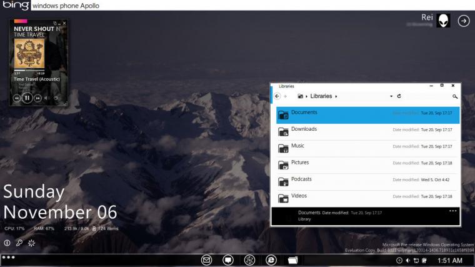The width and height of the screenshot is (475, 267).
Task: Click the library icon in address bar
Action: [300, 96]
